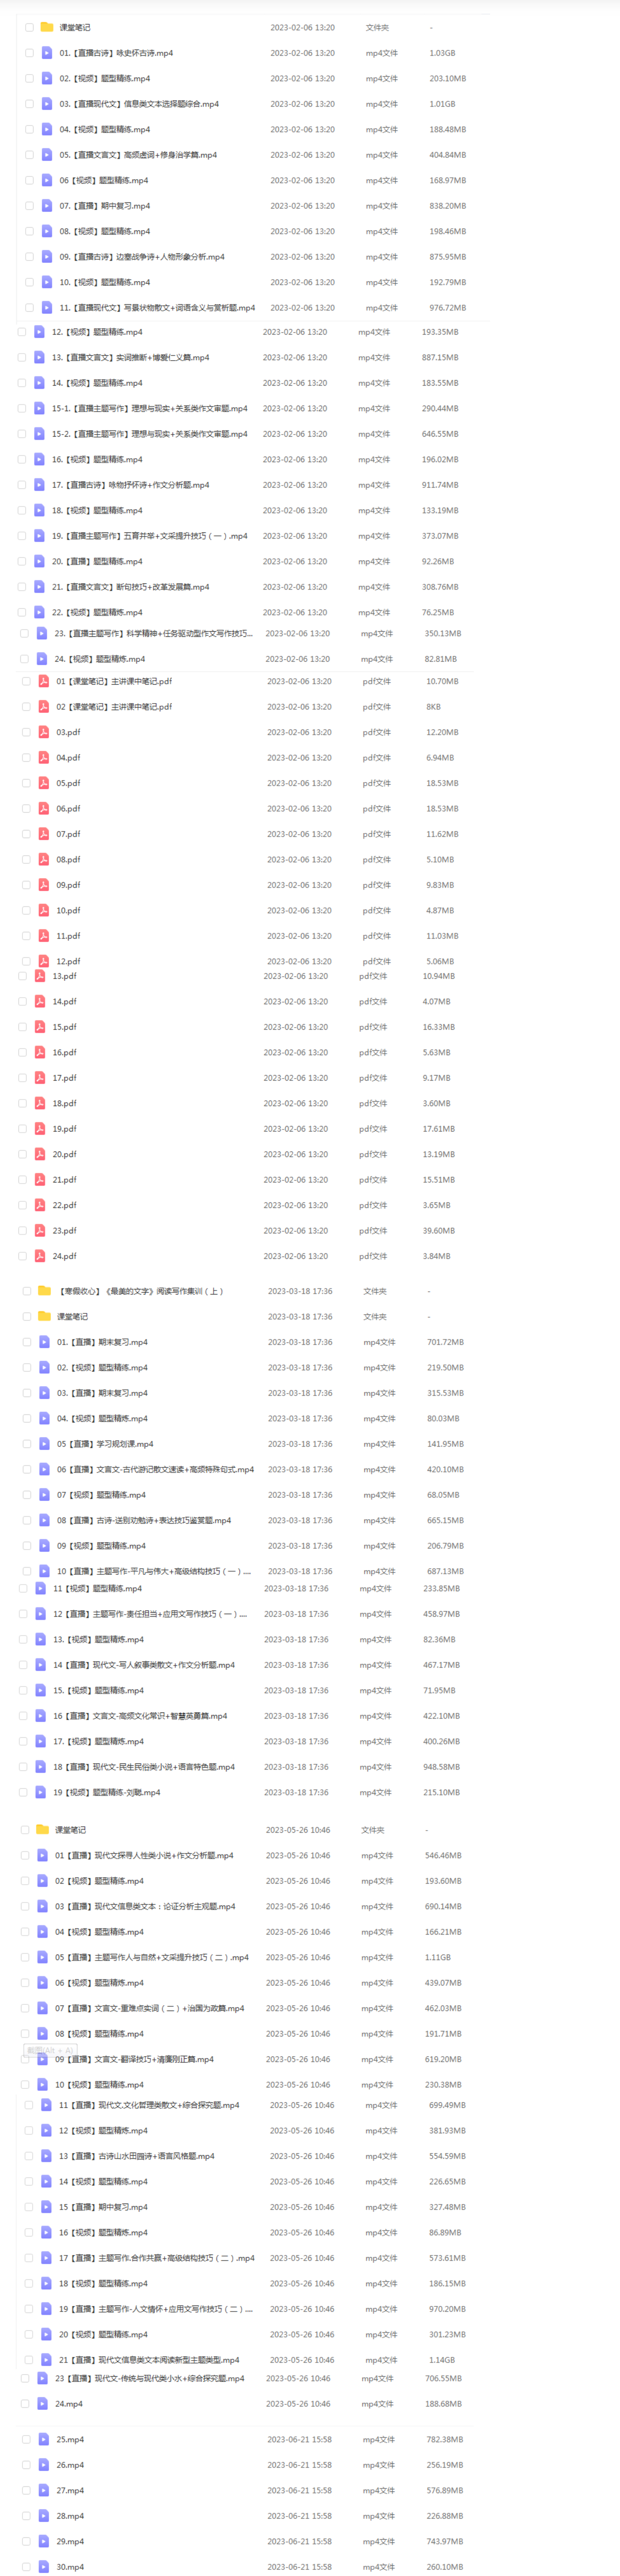Open file name 27.mp4
Image resolution: width=620 pixels, height=2576 pixels.
pos(70,2490)
